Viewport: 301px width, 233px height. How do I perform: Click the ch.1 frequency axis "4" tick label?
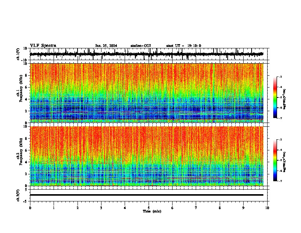pos(26,99)
